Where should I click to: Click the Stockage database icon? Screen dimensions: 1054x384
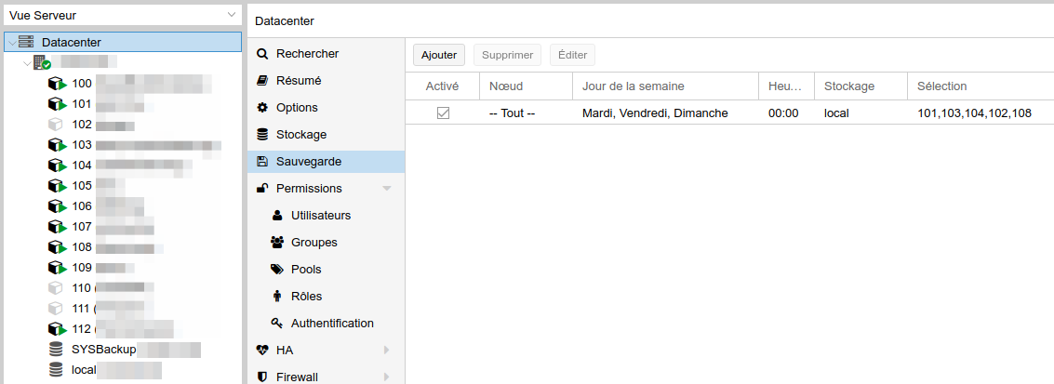[x=263, y=134]
